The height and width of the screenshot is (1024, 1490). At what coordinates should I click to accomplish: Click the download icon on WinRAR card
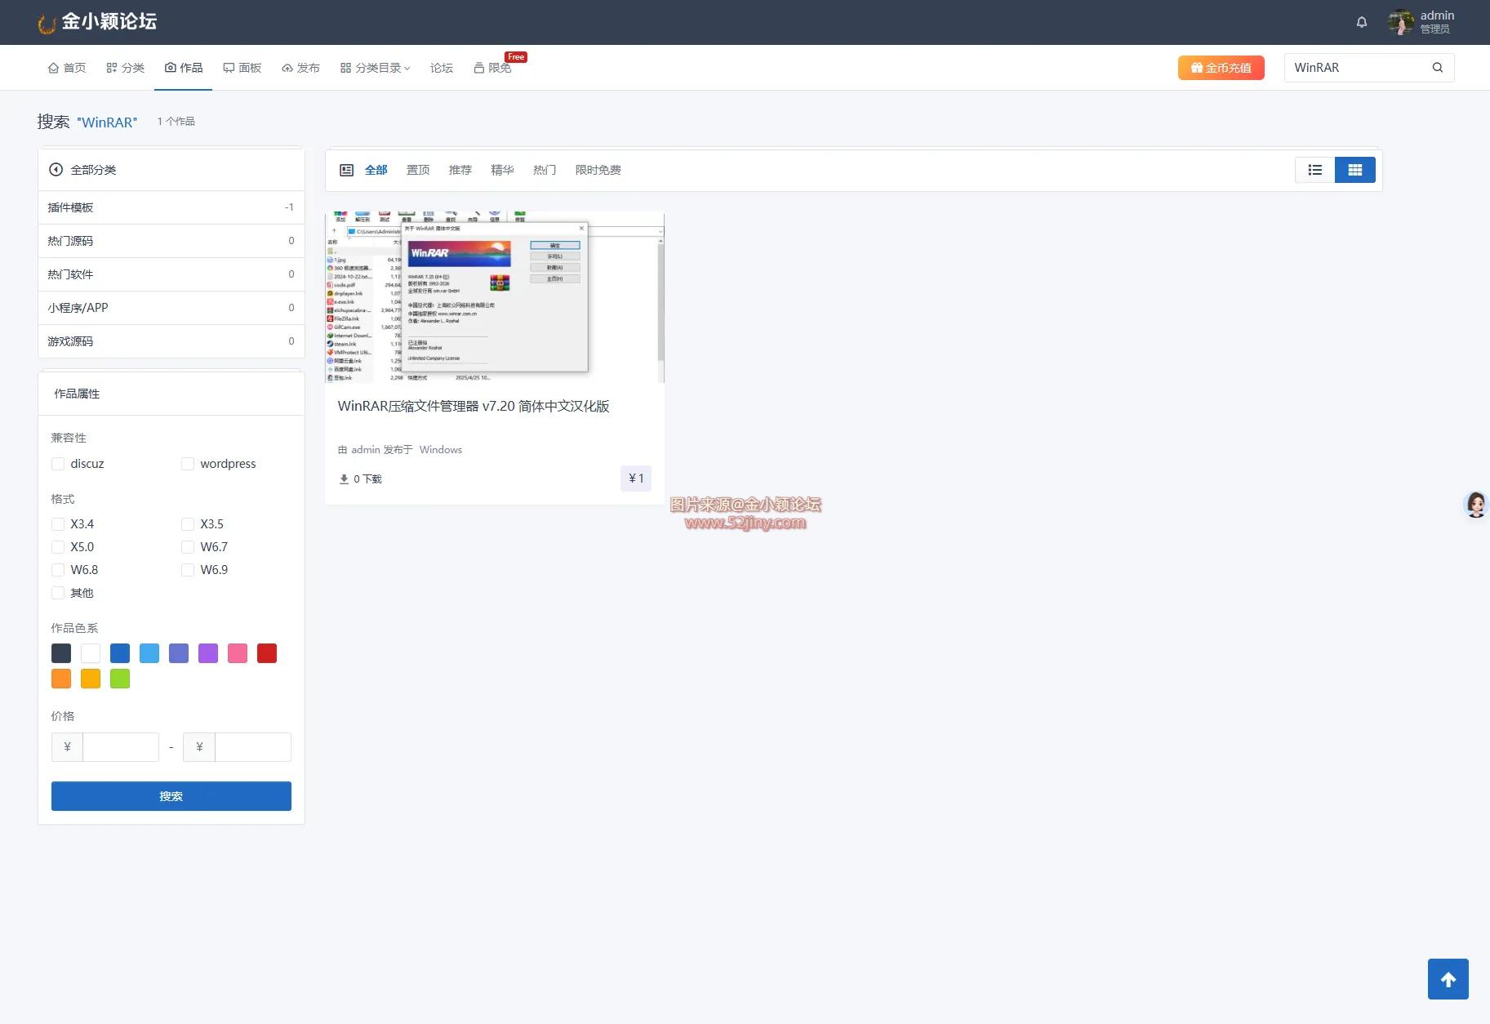(x=345, y=479)
